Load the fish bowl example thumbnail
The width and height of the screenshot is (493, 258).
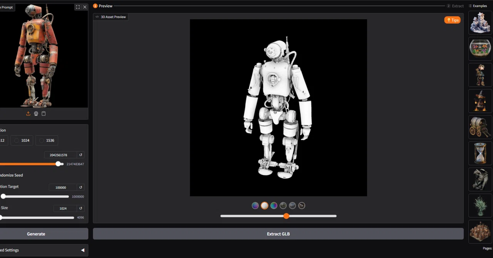pyautogui.click(x=480, y=49)
